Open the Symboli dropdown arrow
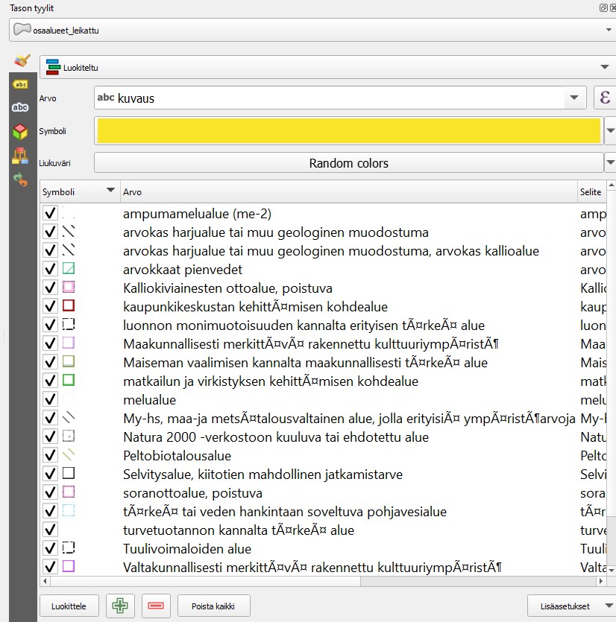The height and width of the screenshot is (622, 616). 611,130
